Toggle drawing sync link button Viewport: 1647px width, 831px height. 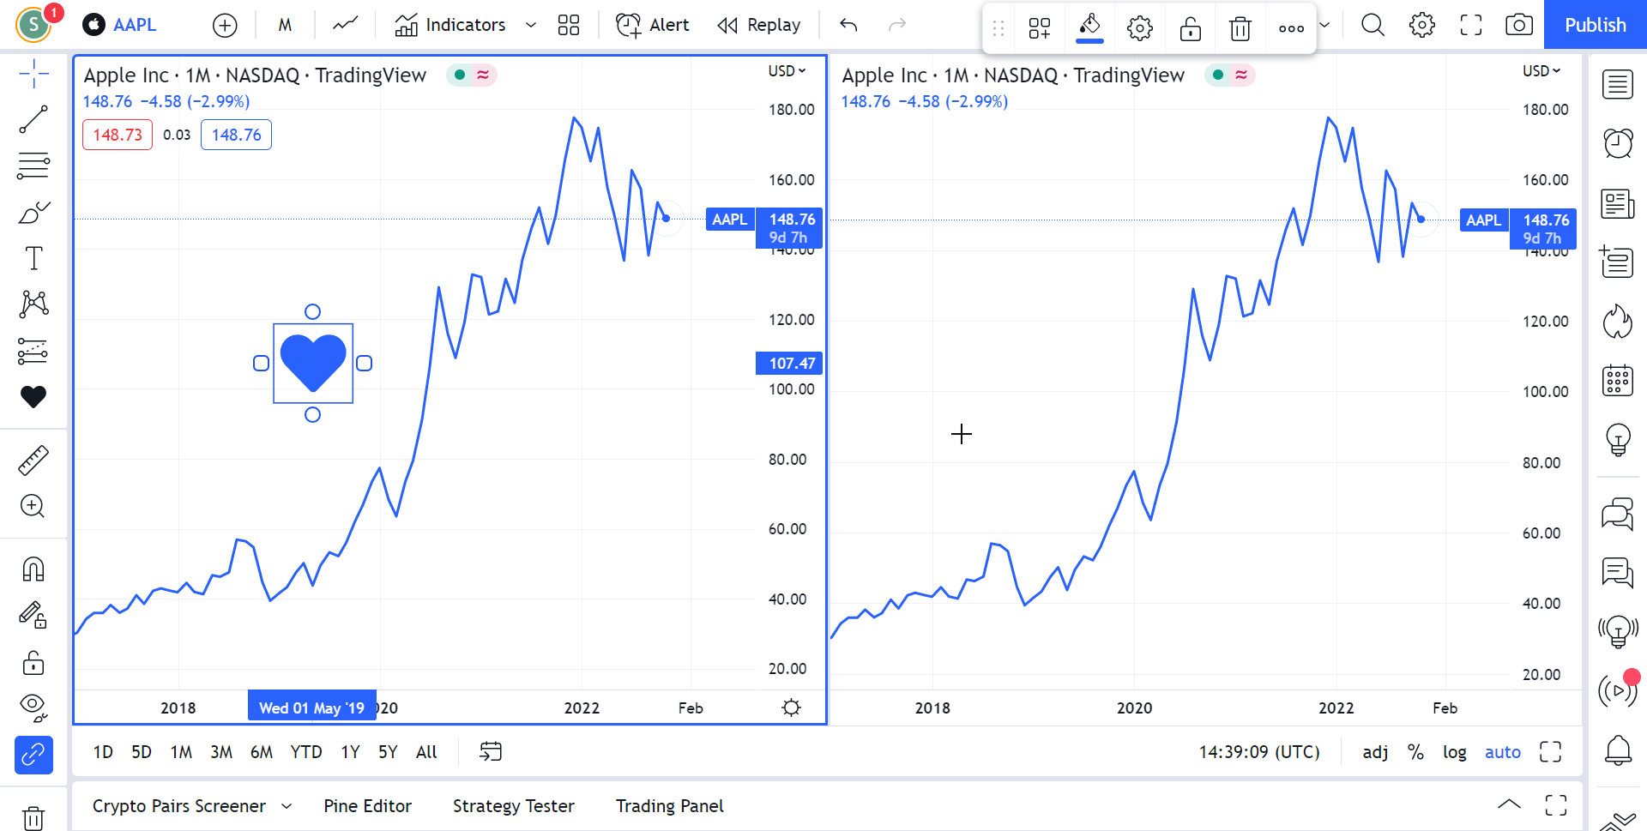pos(33,755)
